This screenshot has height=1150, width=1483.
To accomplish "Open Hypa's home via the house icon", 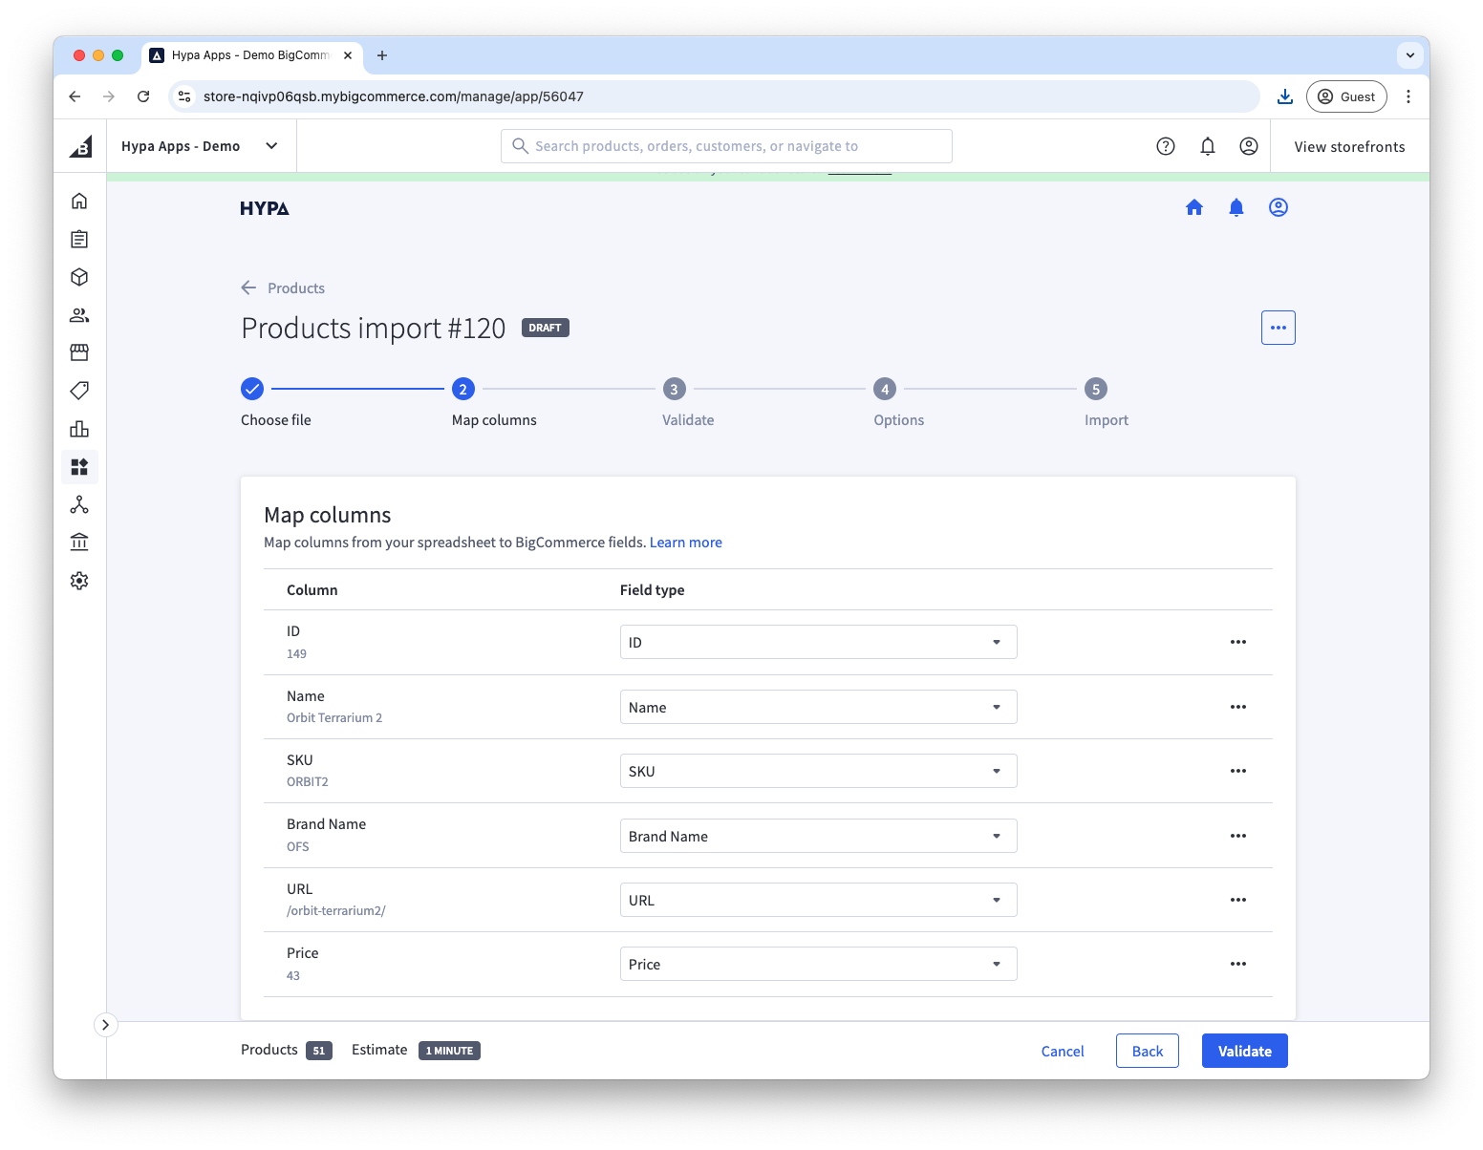I will tap(1193, 207).
